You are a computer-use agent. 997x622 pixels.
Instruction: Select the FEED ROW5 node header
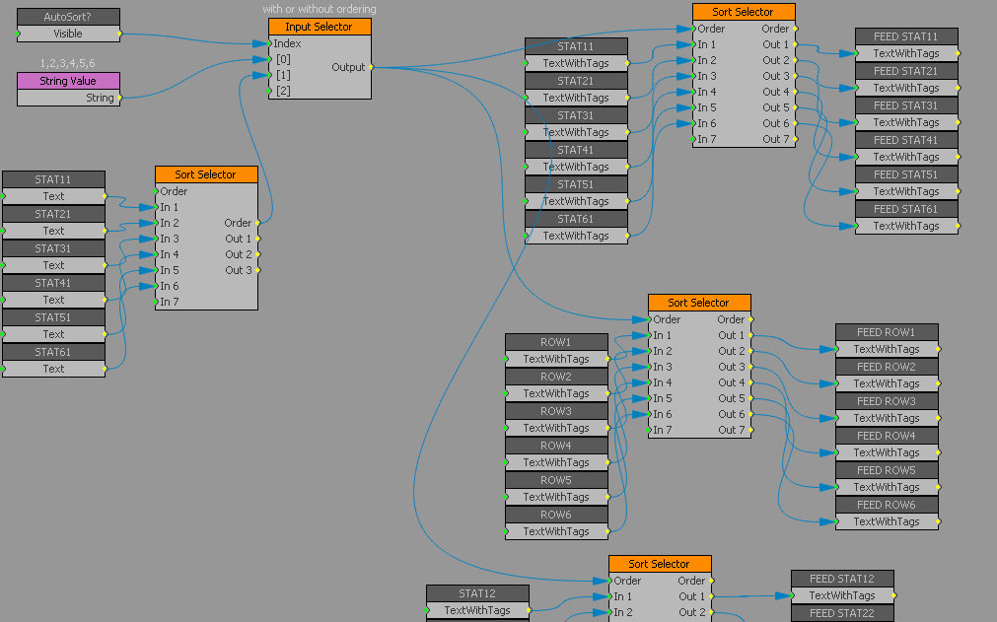tap(887, 470)
